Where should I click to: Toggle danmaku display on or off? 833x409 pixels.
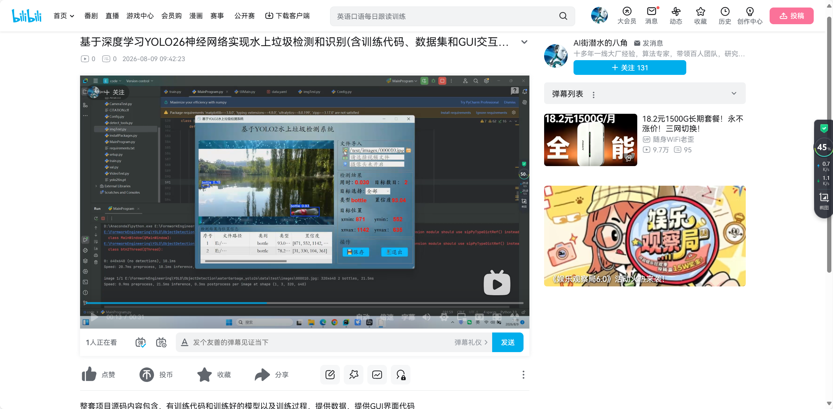click(141, 342)
